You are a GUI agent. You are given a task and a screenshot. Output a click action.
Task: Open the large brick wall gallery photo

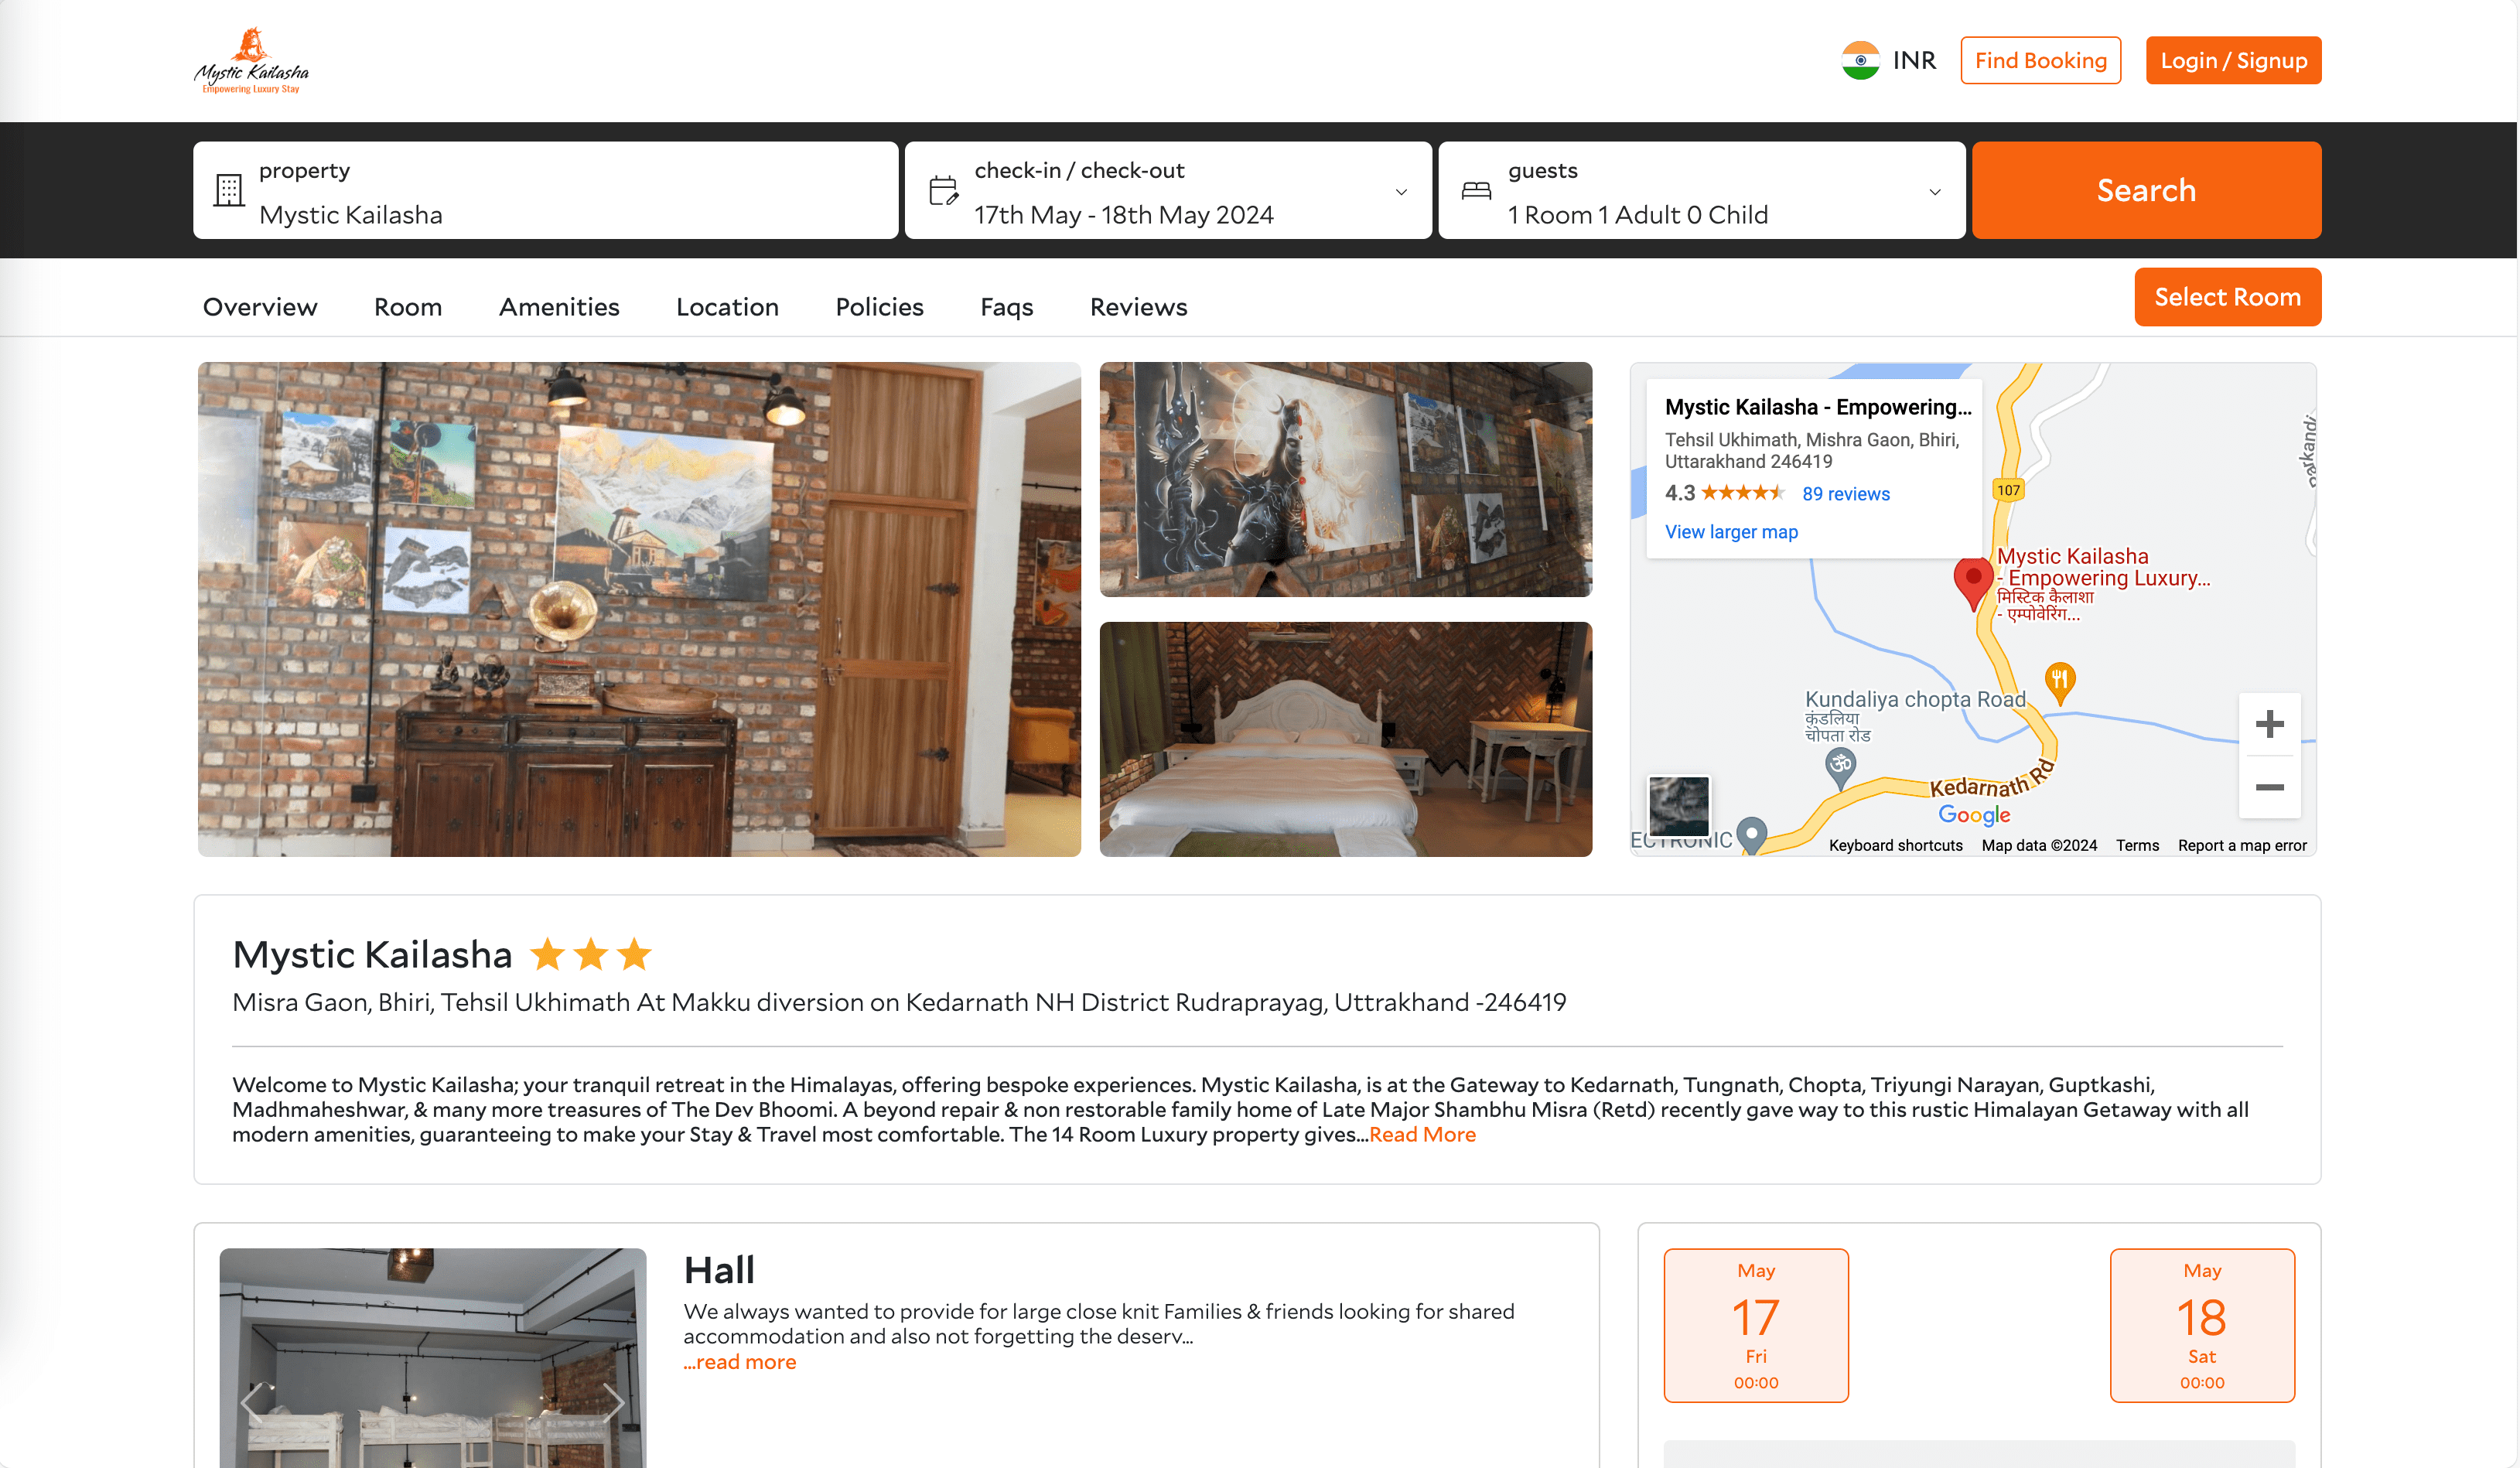tap(639, 609)
